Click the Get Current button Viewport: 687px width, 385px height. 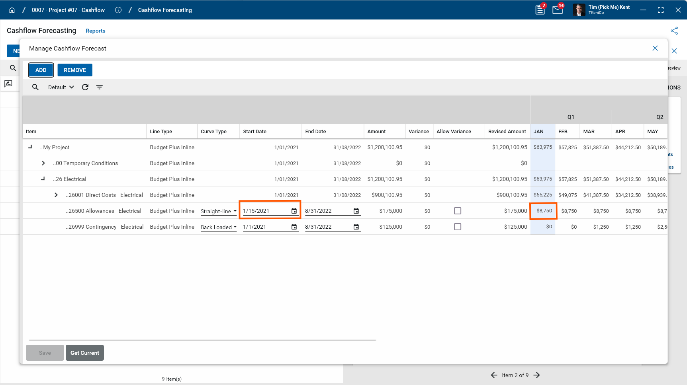point(85,353)
